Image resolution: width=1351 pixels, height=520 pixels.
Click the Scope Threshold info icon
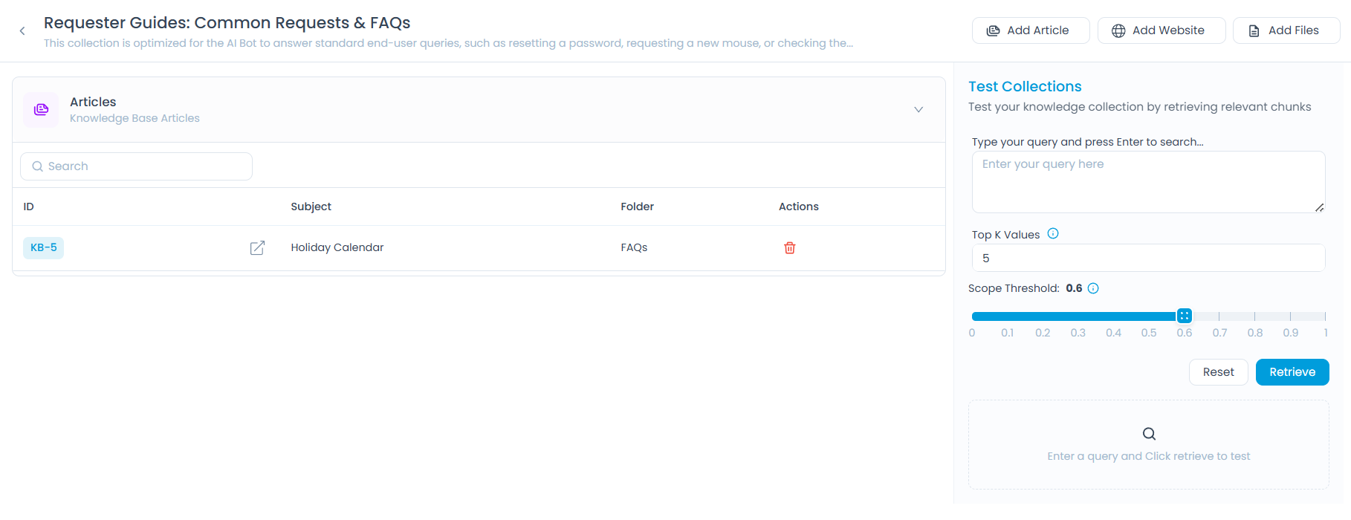click(1093, 289)
